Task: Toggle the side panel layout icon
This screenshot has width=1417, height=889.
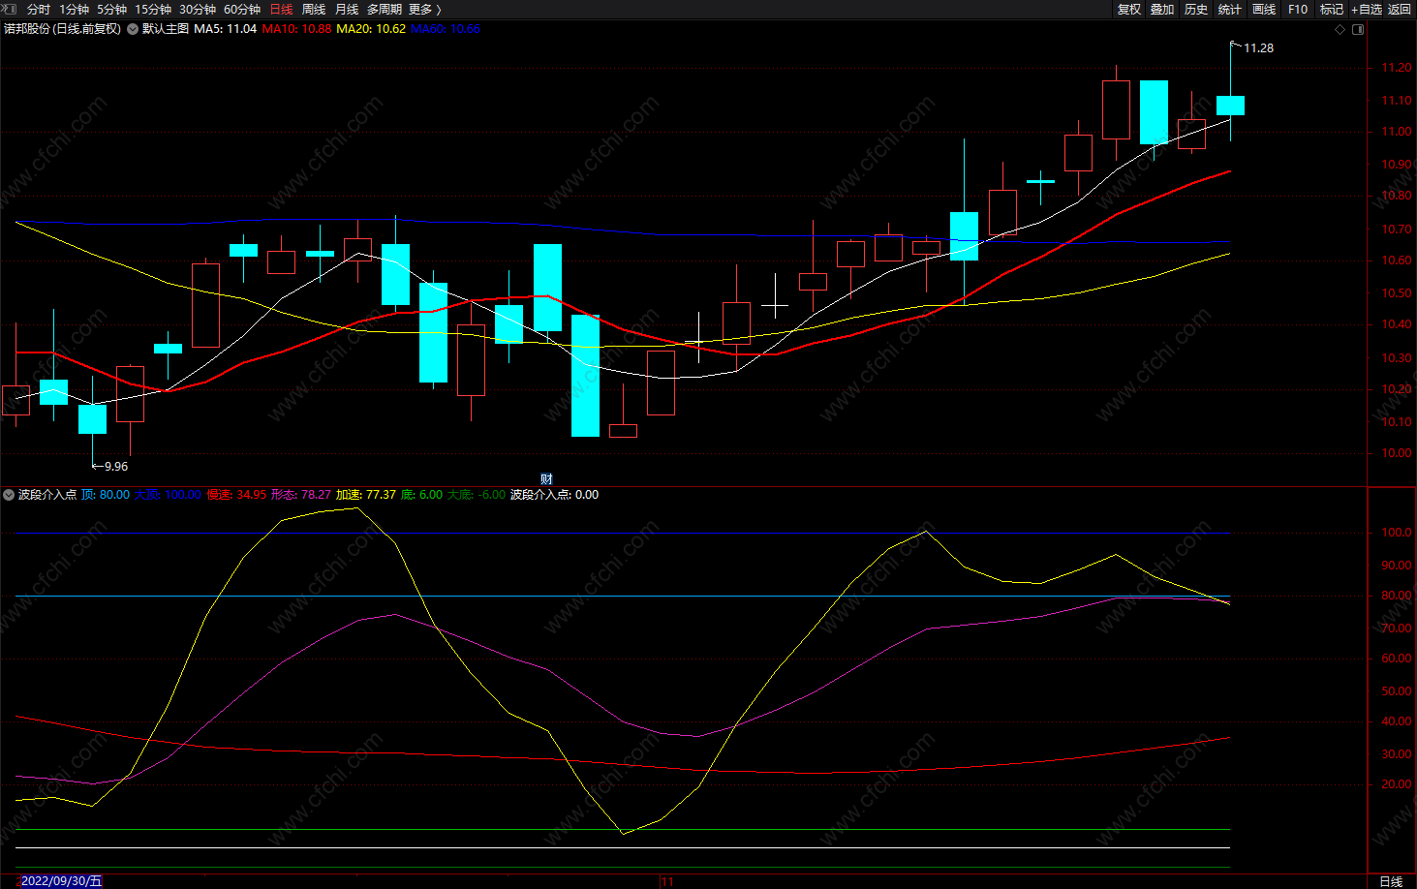Action: tap(1358, 29)
